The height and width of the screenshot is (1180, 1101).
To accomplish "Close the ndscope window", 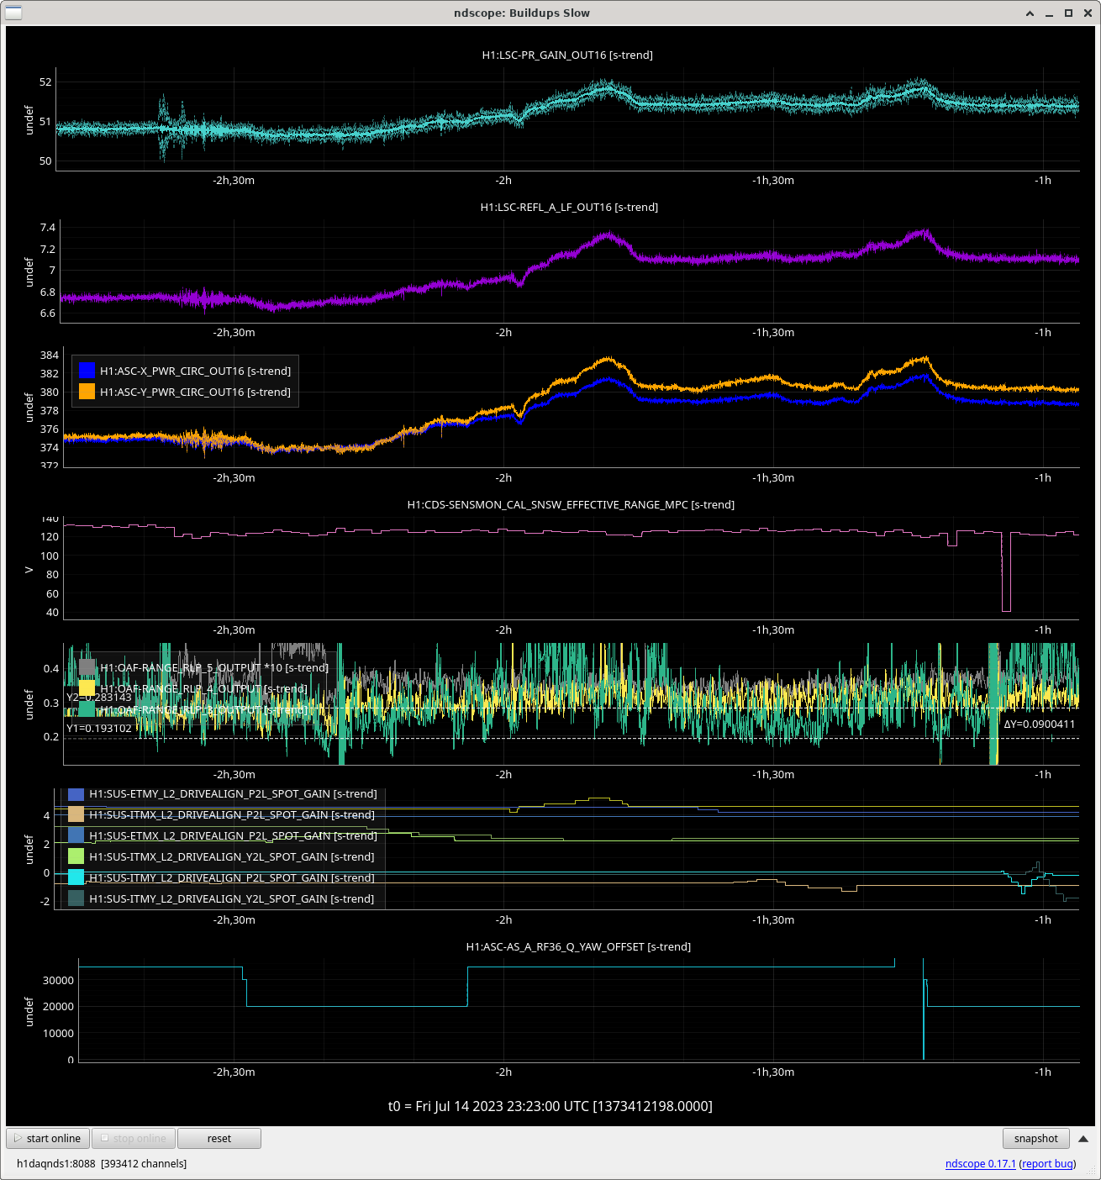I will point(1087,13).
